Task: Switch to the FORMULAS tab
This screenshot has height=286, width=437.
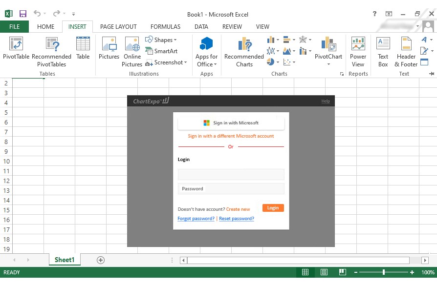Action: tap(166, 27)
